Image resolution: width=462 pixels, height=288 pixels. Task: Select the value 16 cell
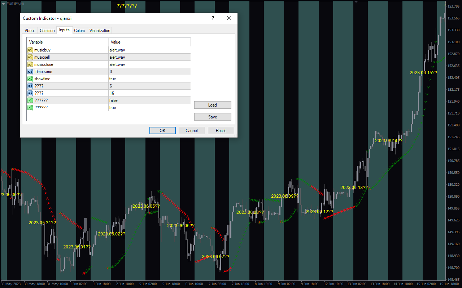149,93
